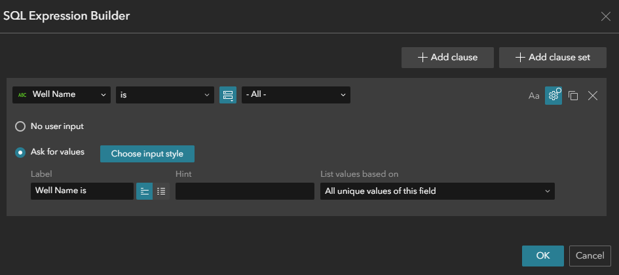
Task: Confirm with the OK button
Action: (x=543, y=255)
